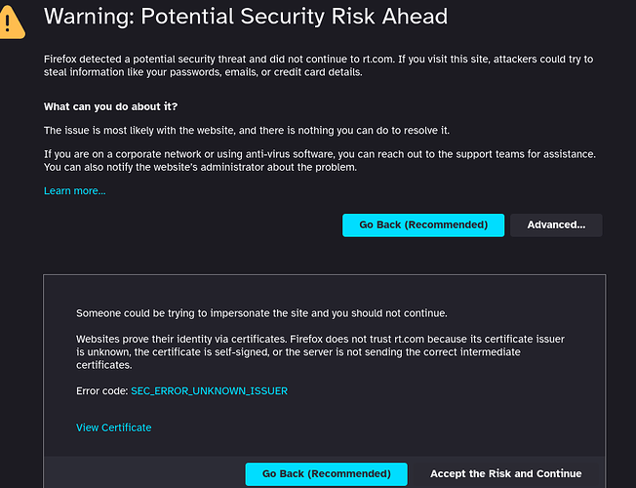Click the yellow warning triangle icon

coord(12,21)
